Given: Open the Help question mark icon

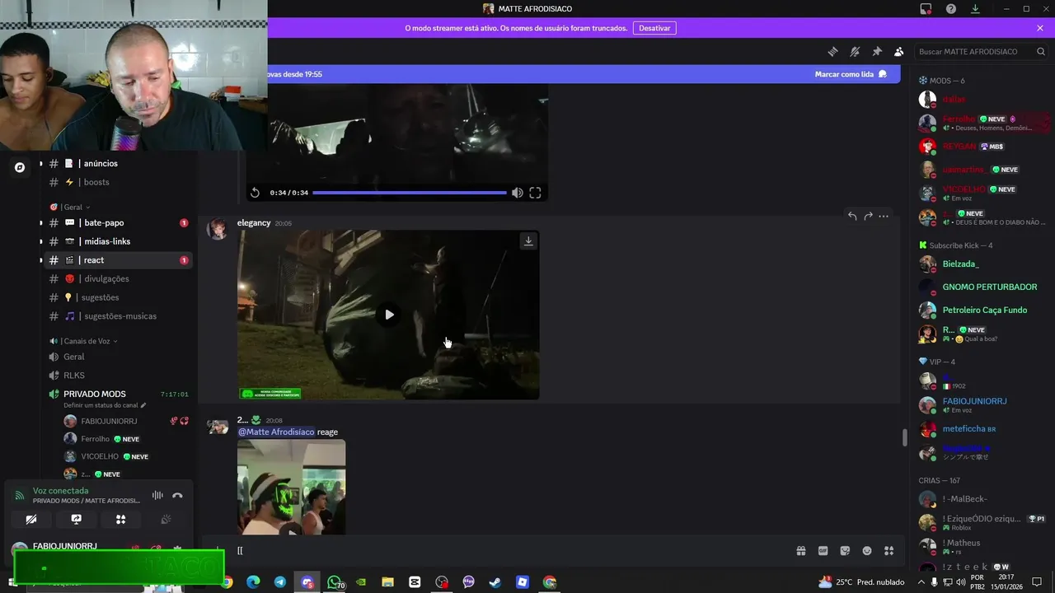Looking at the screenshot, I should (951, 8).
